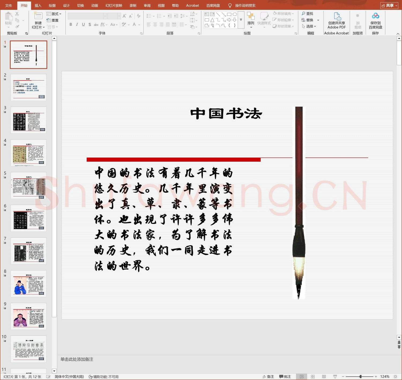402x380 pixels.
Task: Open the Select (选择) dropdown
Action: click(x=309, y=26)
